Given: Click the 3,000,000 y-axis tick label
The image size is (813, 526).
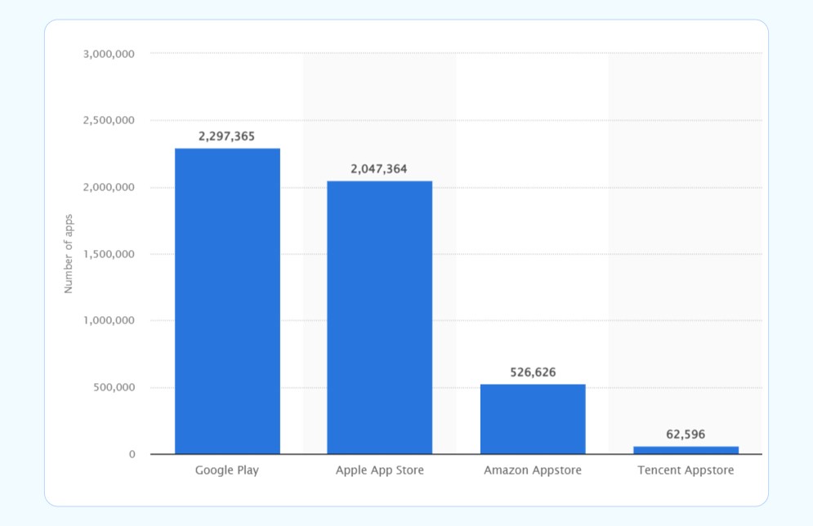Looking at the screenshot, I should click(108, 54).
